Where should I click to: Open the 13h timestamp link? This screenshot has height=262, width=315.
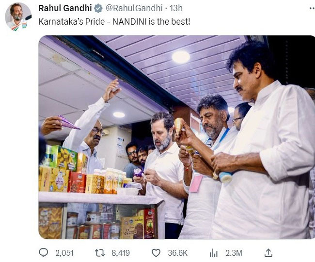coord(176,8)
